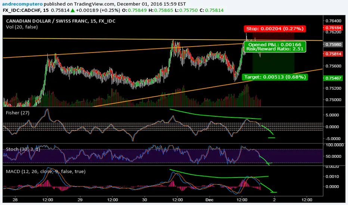Click the Stoch 50.0000 scale label
The image size is (348, 205).
point(334,156)
